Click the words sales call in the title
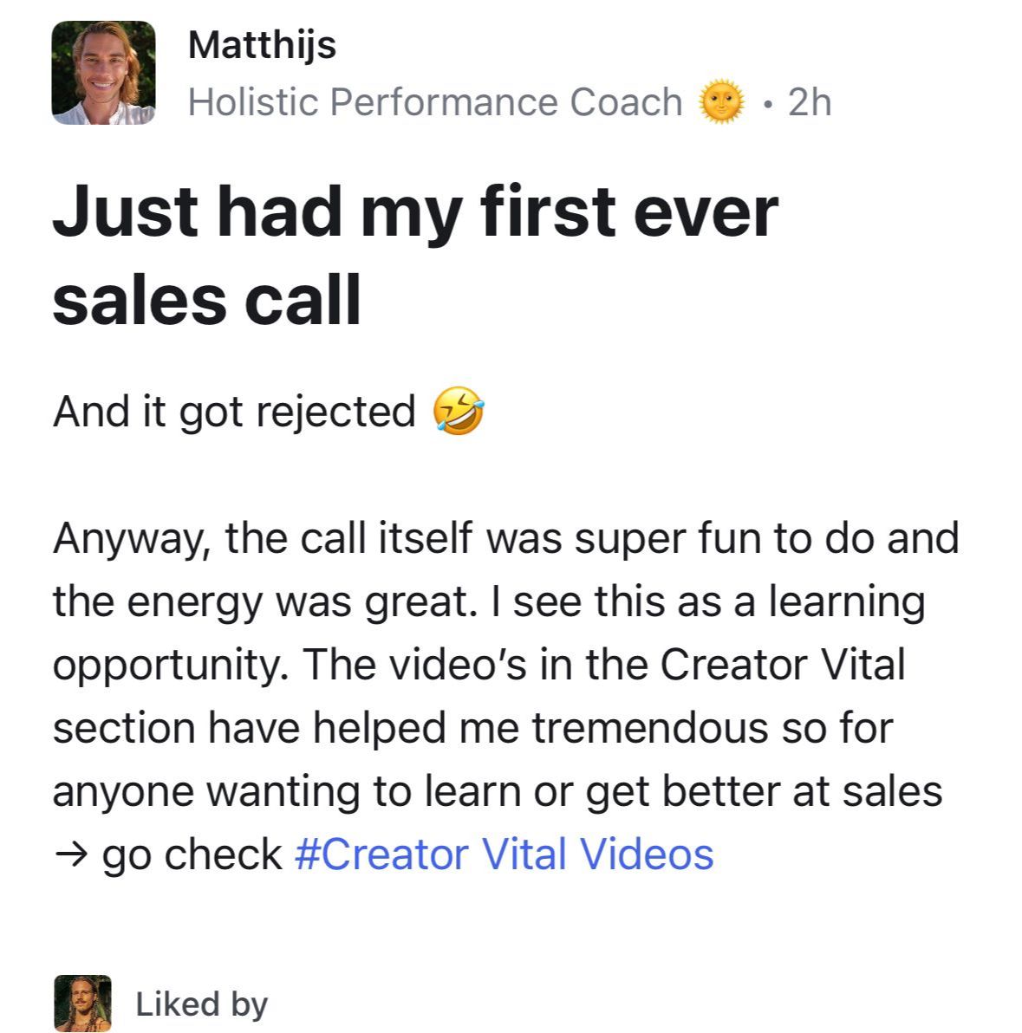This screenshot has height=1033, width=1022. click(x=206, y=300)
